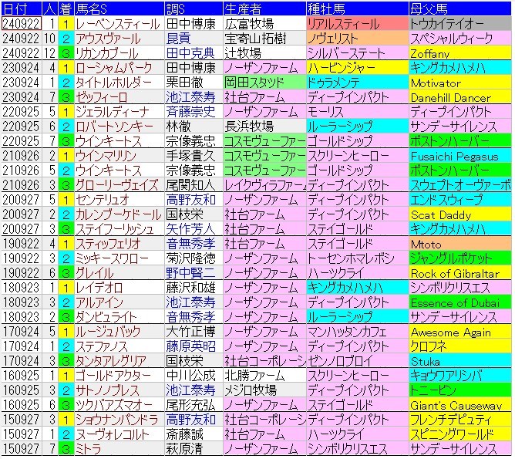Click horse スティッフェリオ
This screenshot has width=515, height=459.
108,244
